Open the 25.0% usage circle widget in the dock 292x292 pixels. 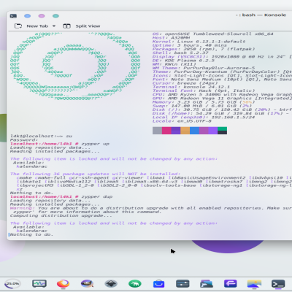[12, 284]
